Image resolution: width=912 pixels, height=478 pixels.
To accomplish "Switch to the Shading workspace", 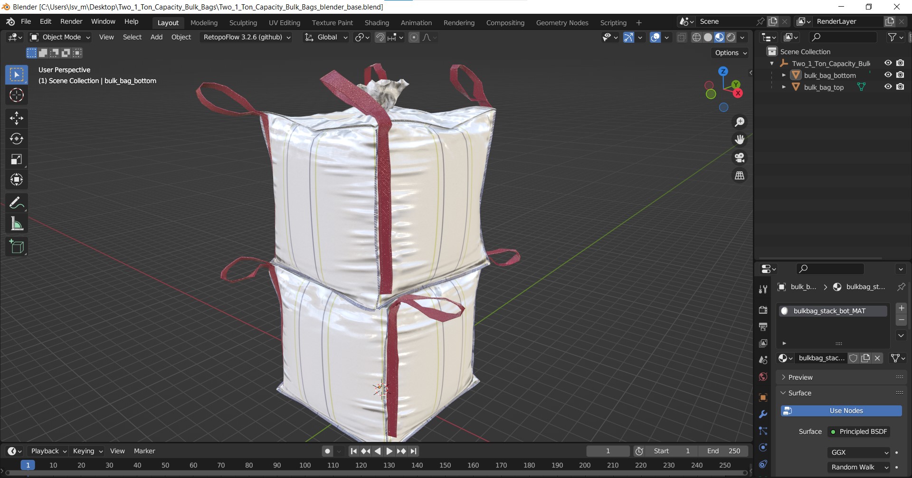I will click(x=377, y=23).
